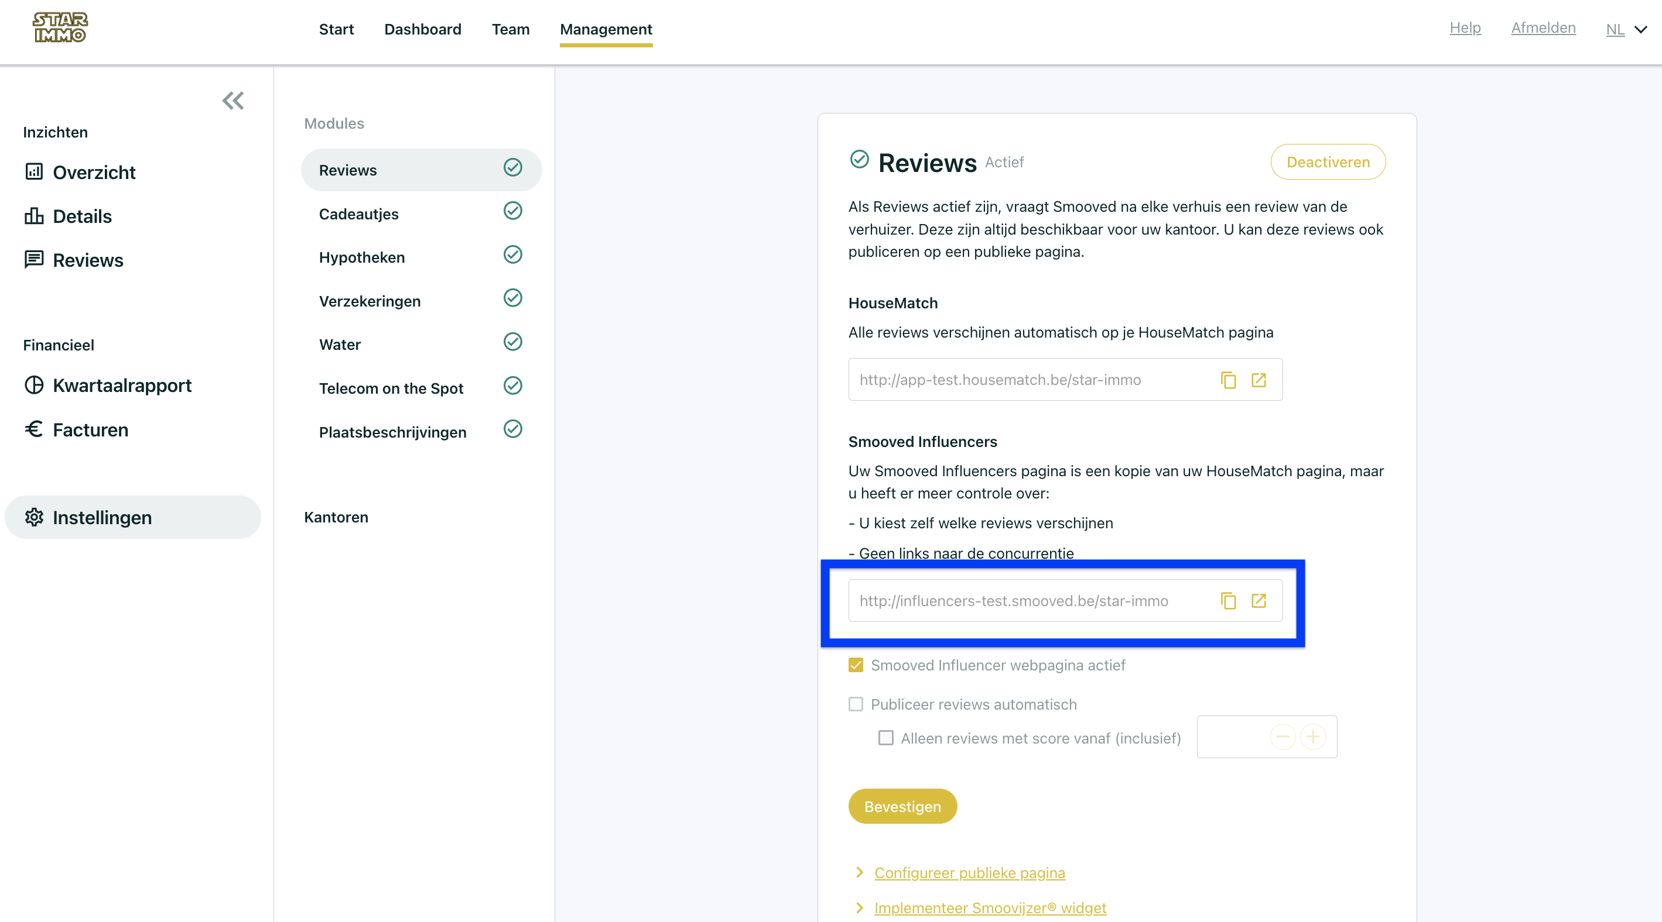Open the NL language dropdown
The height and width of the screenshot is (922, 1662).
coord(1626,30)
